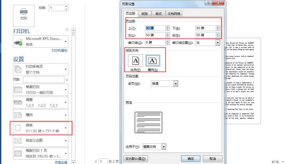The height and width of the screenshot is (164, 286).
Task: Open the 打印机属性 link
Action: pyautogui.click(x=60, y=50)
